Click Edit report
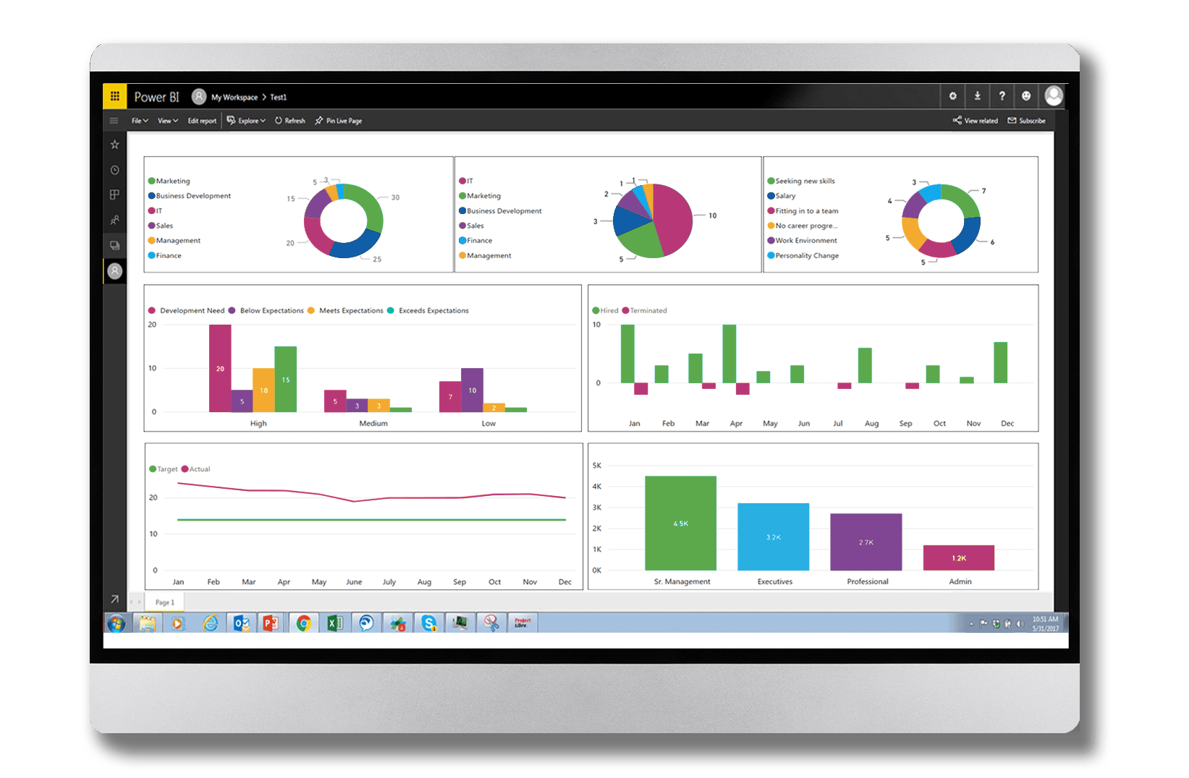Image resolution: width=1189 pixels, height=778 pixels. (x=202, y=121)
